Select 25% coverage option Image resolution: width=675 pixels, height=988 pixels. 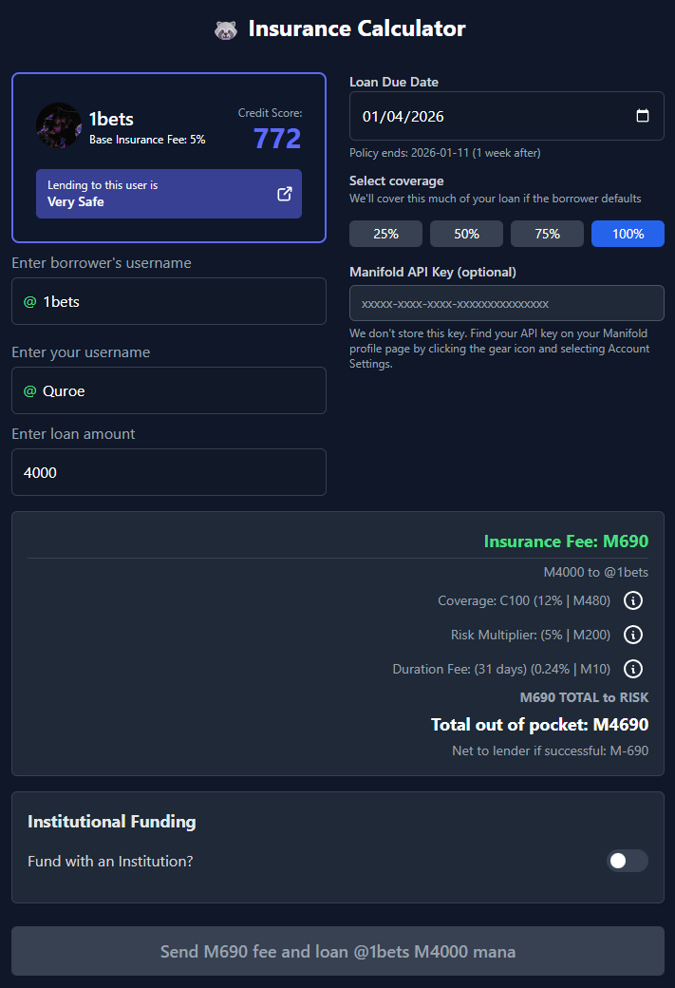(385, 234)
